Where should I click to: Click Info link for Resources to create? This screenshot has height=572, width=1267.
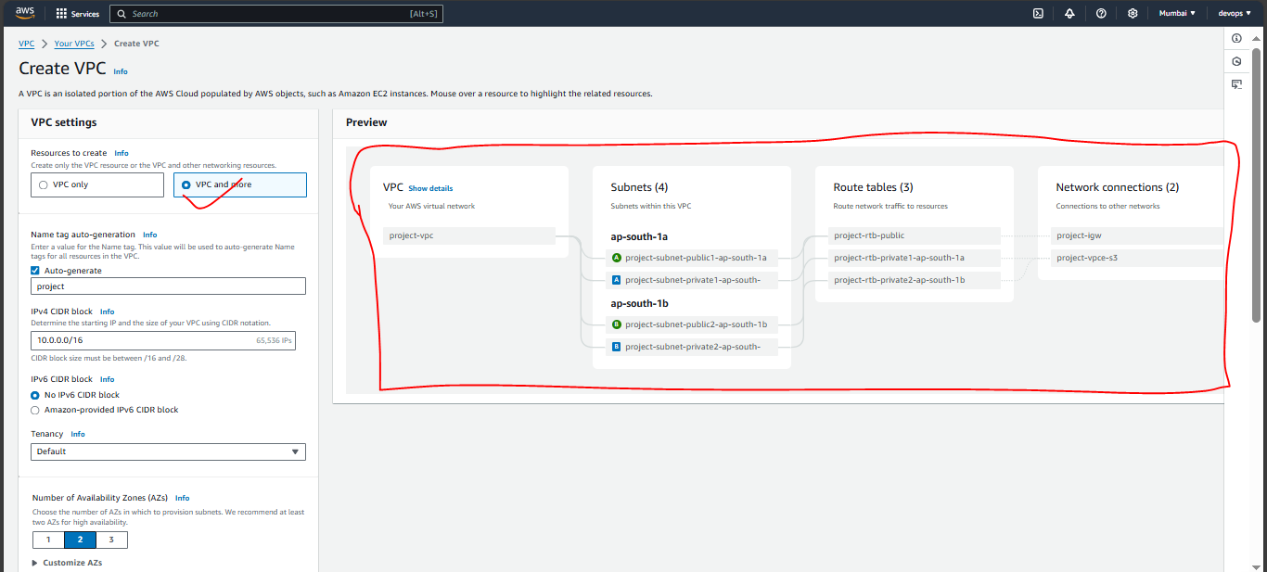(122, 153)
